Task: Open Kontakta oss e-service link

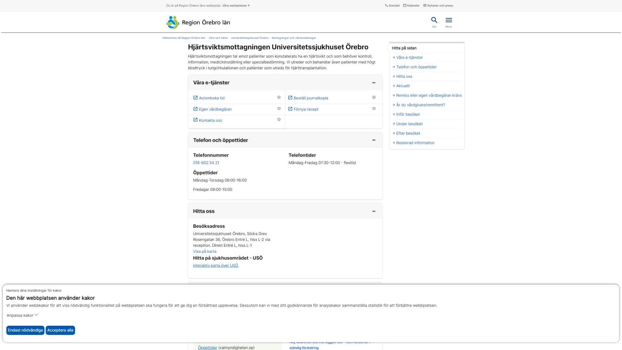Action: tap(210, 121)
